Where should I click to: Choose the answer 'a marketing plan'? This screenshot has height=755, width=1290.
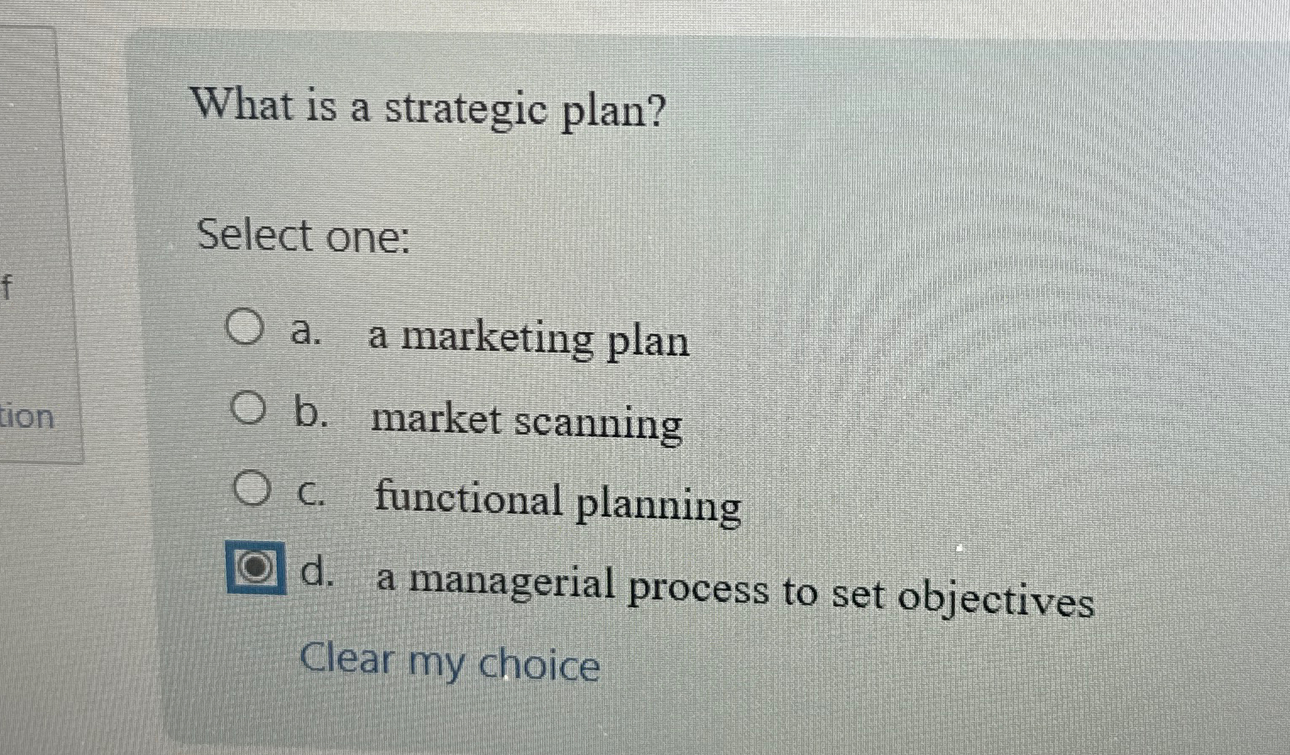click(x=527, y=340)
